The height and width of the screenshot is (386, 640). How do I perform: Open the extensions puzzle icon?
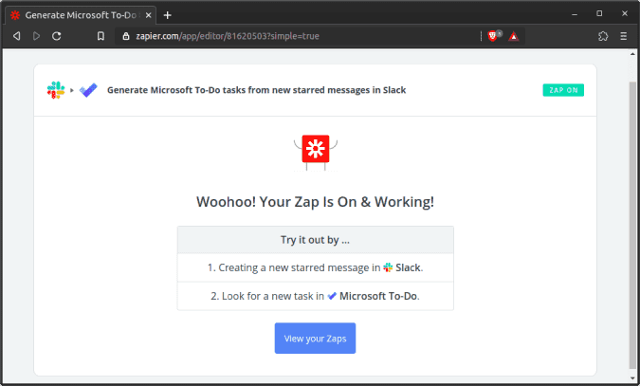click(603, 36)
